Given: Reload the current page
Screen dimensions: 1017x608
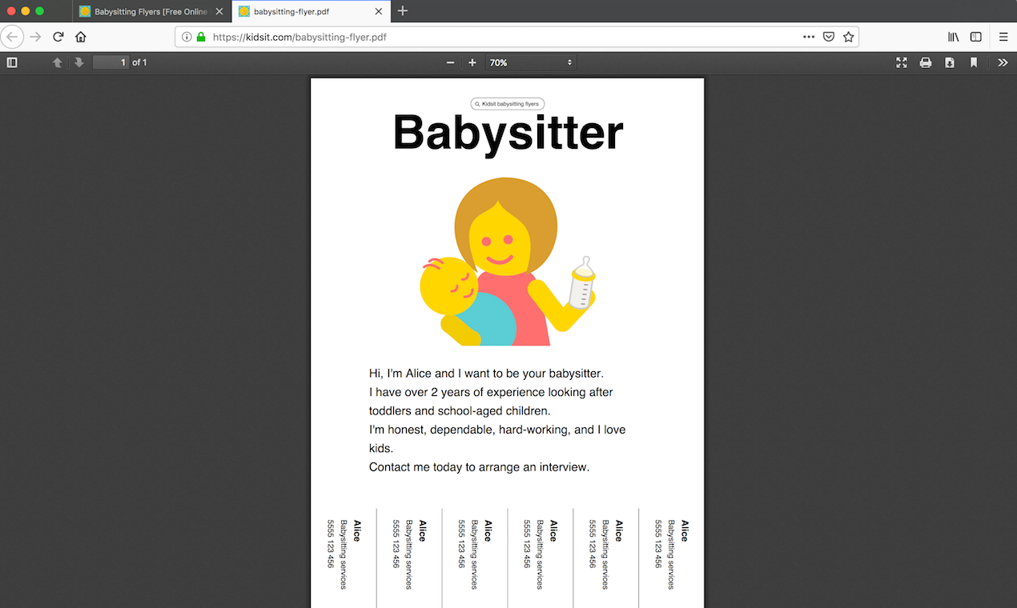Looking at the screenshot, I should (57, 36).
